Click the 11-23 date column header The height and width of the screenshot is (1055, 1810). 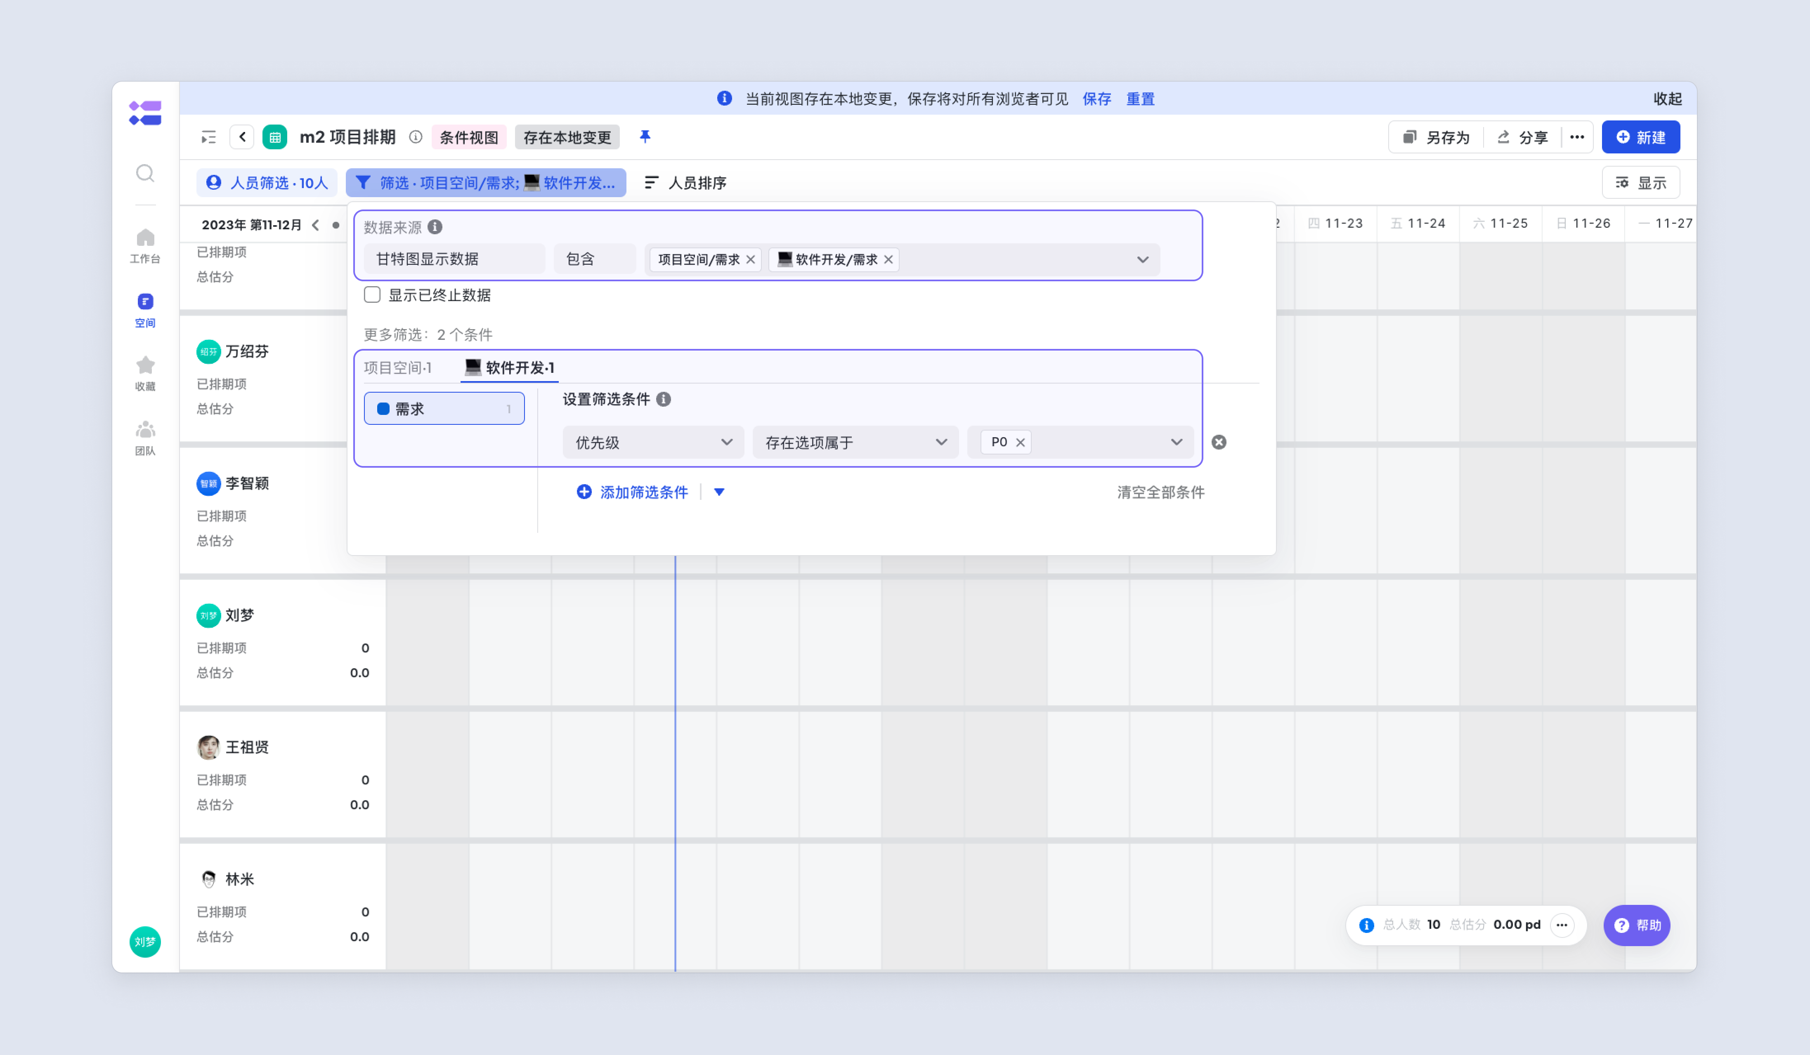(1335, 223)
